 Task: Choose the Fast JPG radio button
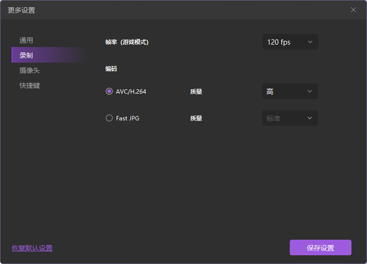pyautogui.click(x=109, y=118)
